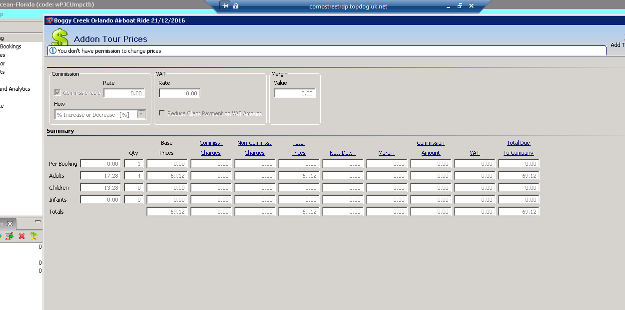Open the Commiss. Charges column link
This screenshot has height=310, width=625.
pyautogui.click(x=211, y=148)
